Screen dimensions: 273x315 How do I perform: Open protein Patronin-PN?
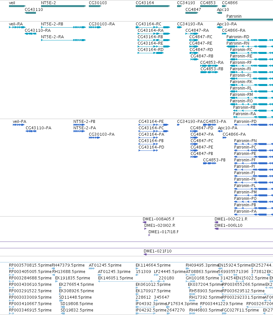click(245, 141)
